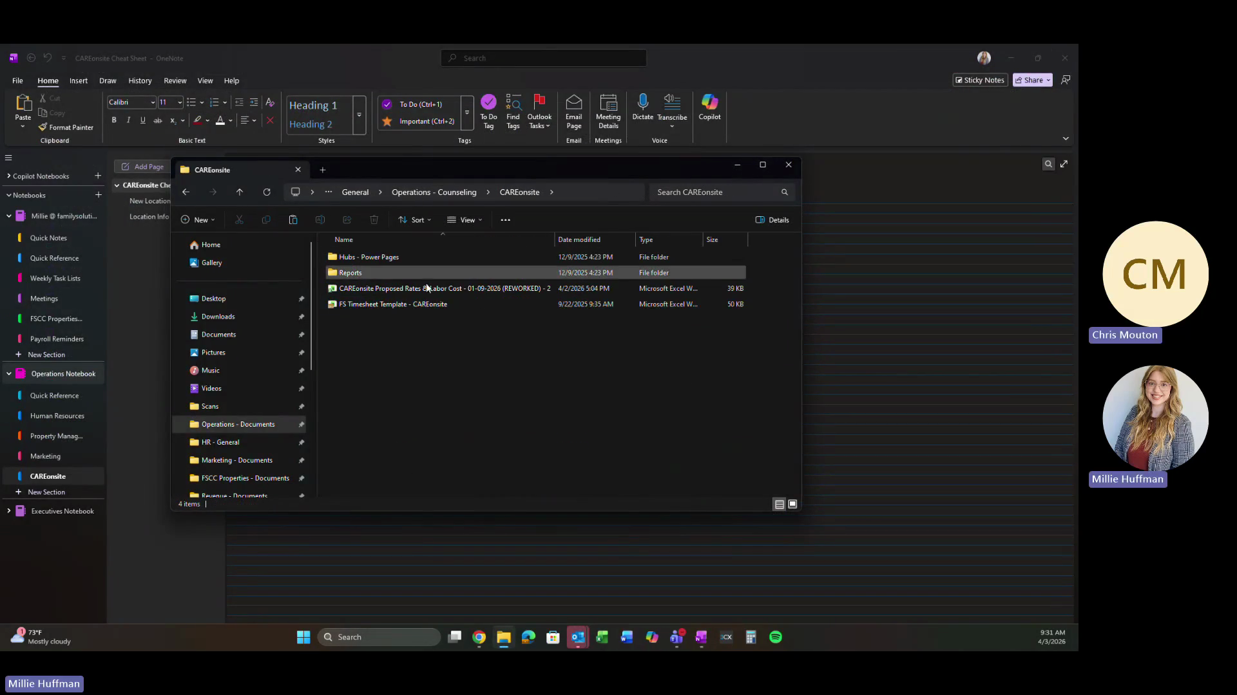Screen dimensions: 1237x695
Task: Click Add Page in OneNote
Action: [x=142, y=167]
